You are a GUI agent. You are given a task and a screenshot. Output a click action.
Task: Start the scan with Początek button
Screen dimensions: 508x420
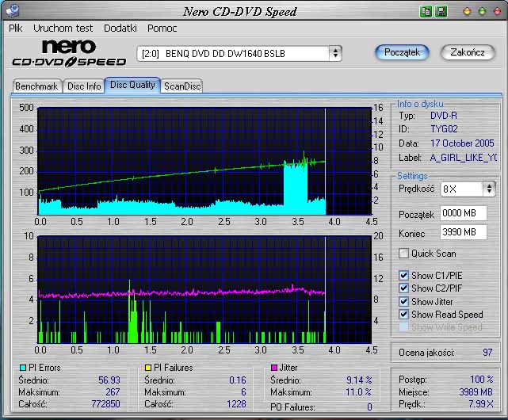click(x=402, y=52)
